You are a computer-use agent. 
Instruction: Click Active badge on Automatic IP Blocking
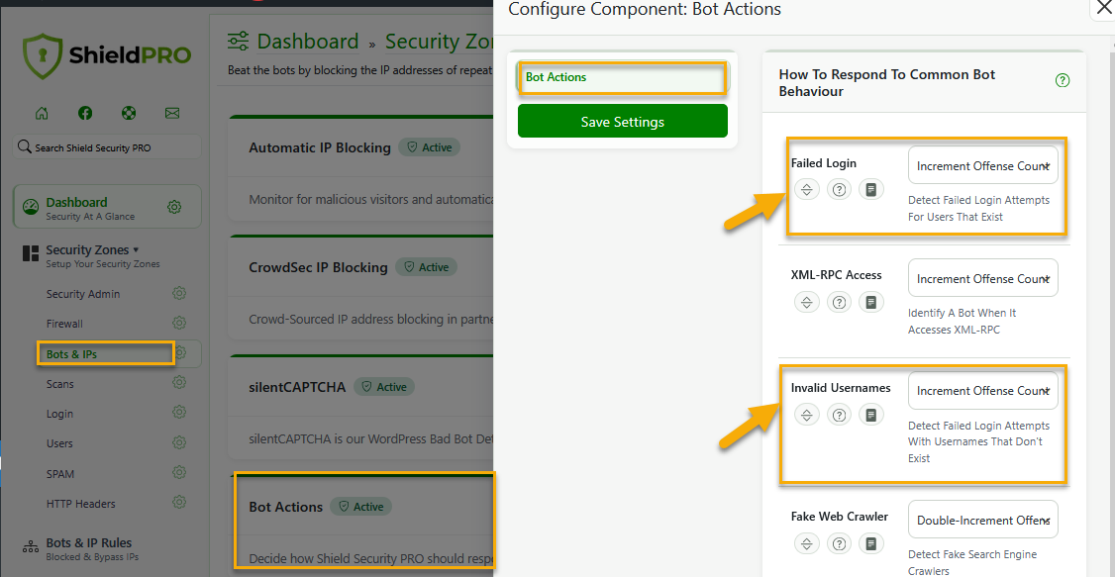click(x=430, y=147)
